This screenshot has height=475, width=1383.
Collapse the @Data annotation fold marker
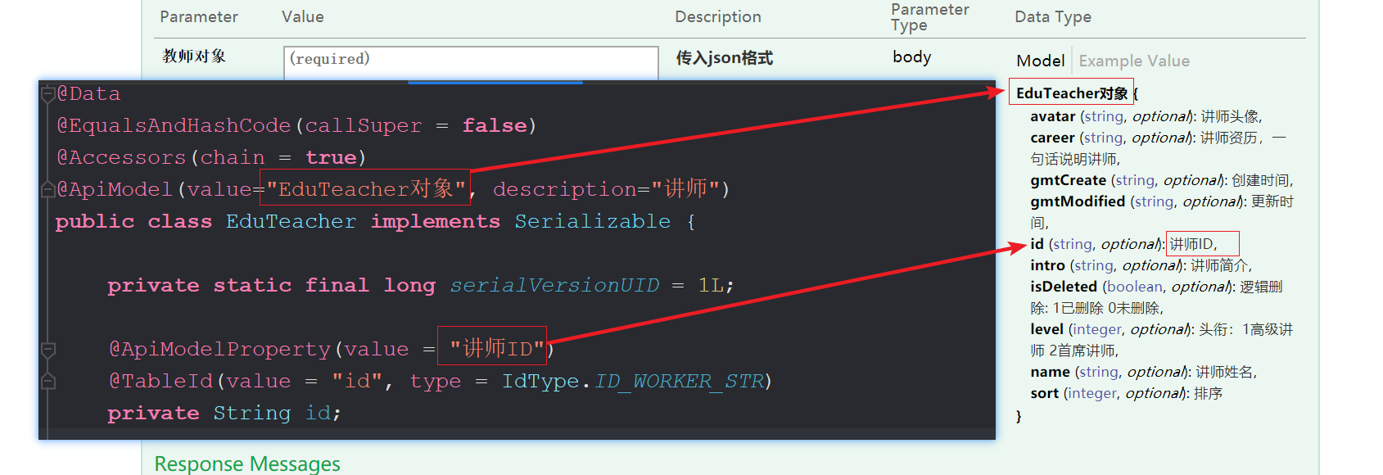click(x=48, y=93)
